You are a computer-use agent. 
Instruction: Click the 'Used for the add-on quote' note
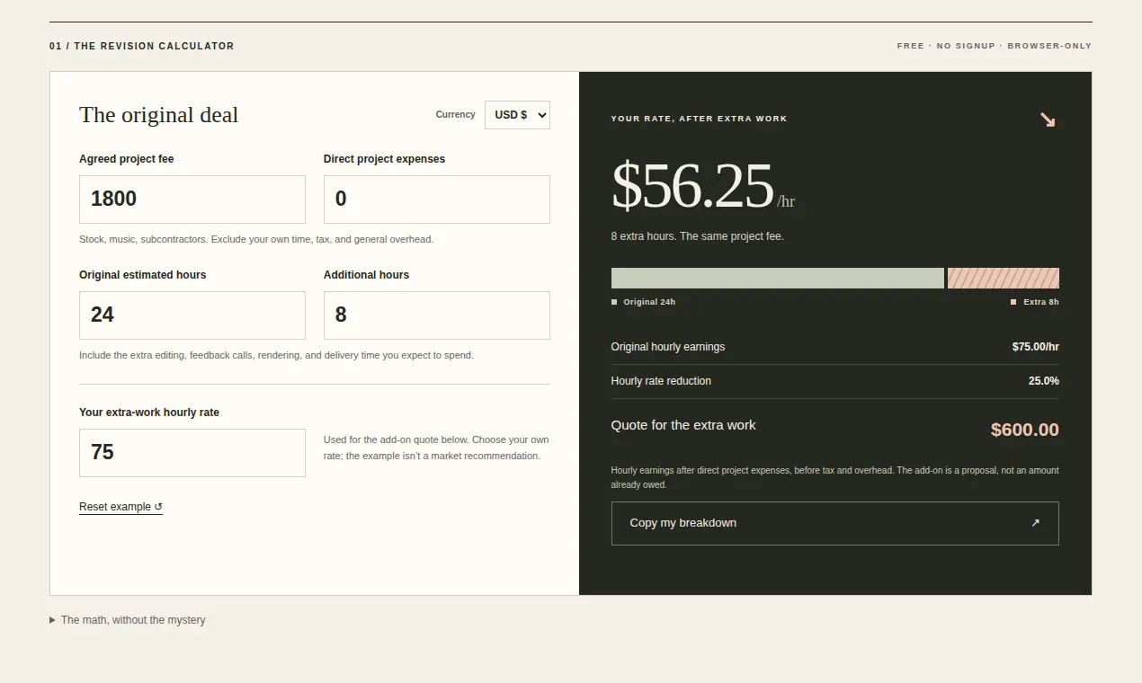[x=436, y=448]
